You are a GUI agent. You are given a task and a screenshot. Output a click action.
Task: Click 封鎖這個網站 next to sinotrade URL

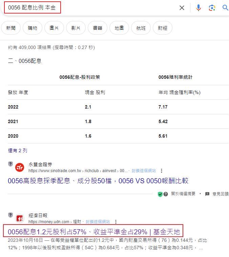144,171
